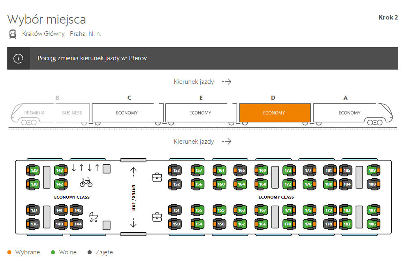Viewport: 404px width, 258px height.
Task: Select free seat 138
Action: tap(33, 184)
